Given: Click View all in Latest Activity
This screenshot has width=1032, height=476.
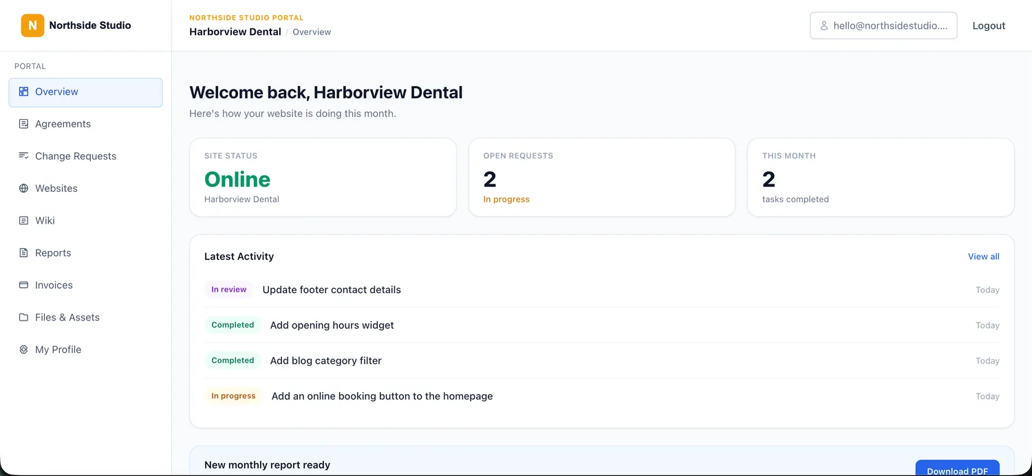Looking at the screenshot, I should (x=984, y=257).
